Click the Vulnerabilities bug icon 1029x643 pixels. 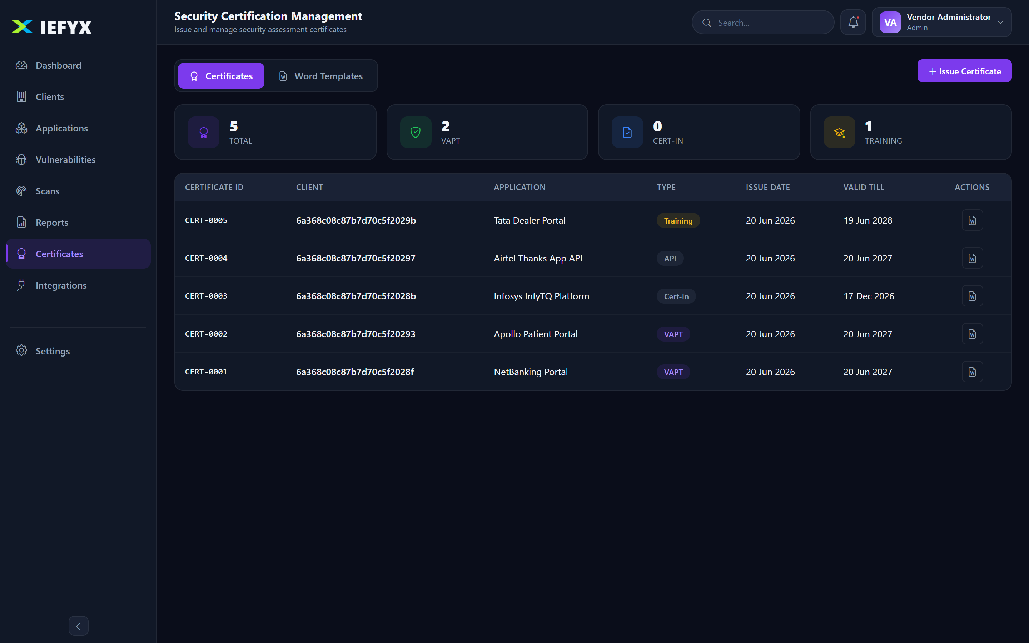pos(21,159)
